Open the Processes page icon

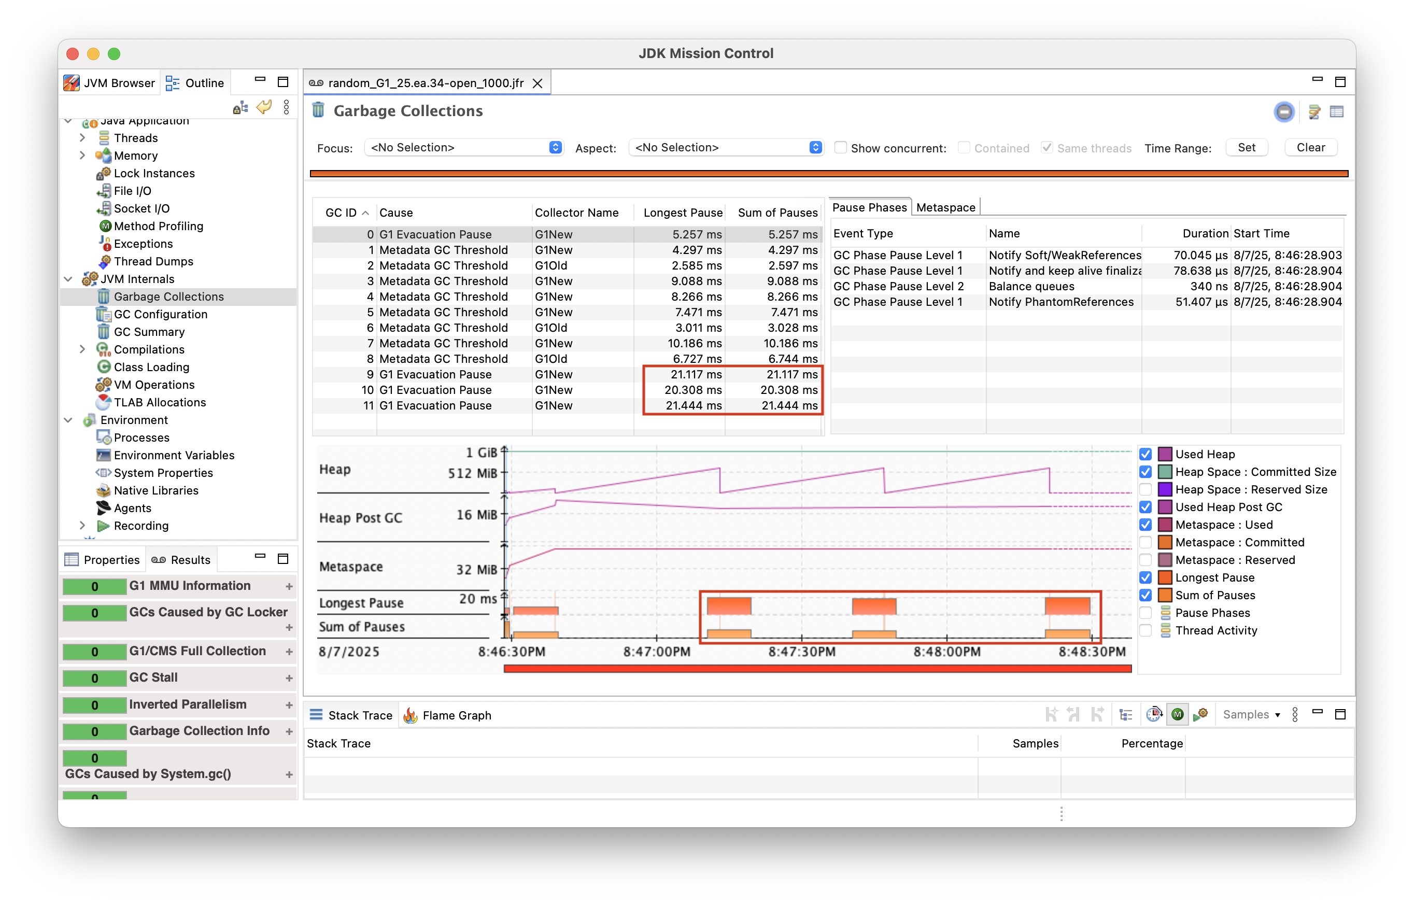pyautogui.click(x=104, y=437)
